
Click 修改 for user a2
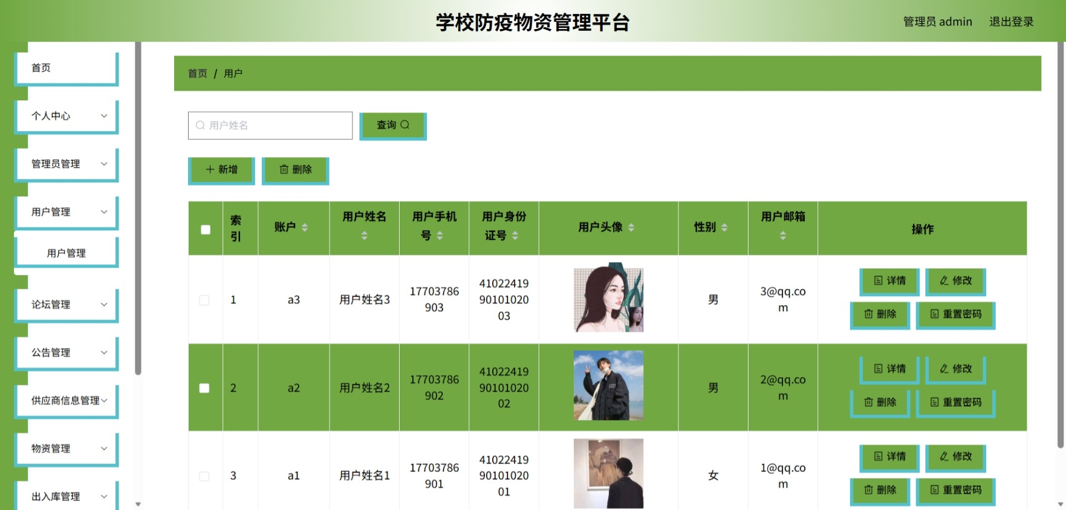point(955,370)
